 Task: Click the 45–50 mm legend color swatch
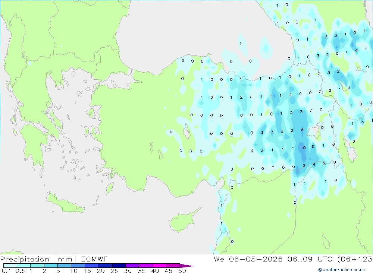point(173,266)
